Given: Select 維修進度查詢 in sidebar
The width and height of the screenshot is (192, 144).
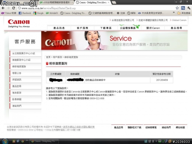Looking at the screenshot, I should pyautogui.click(x=25, y=67).
